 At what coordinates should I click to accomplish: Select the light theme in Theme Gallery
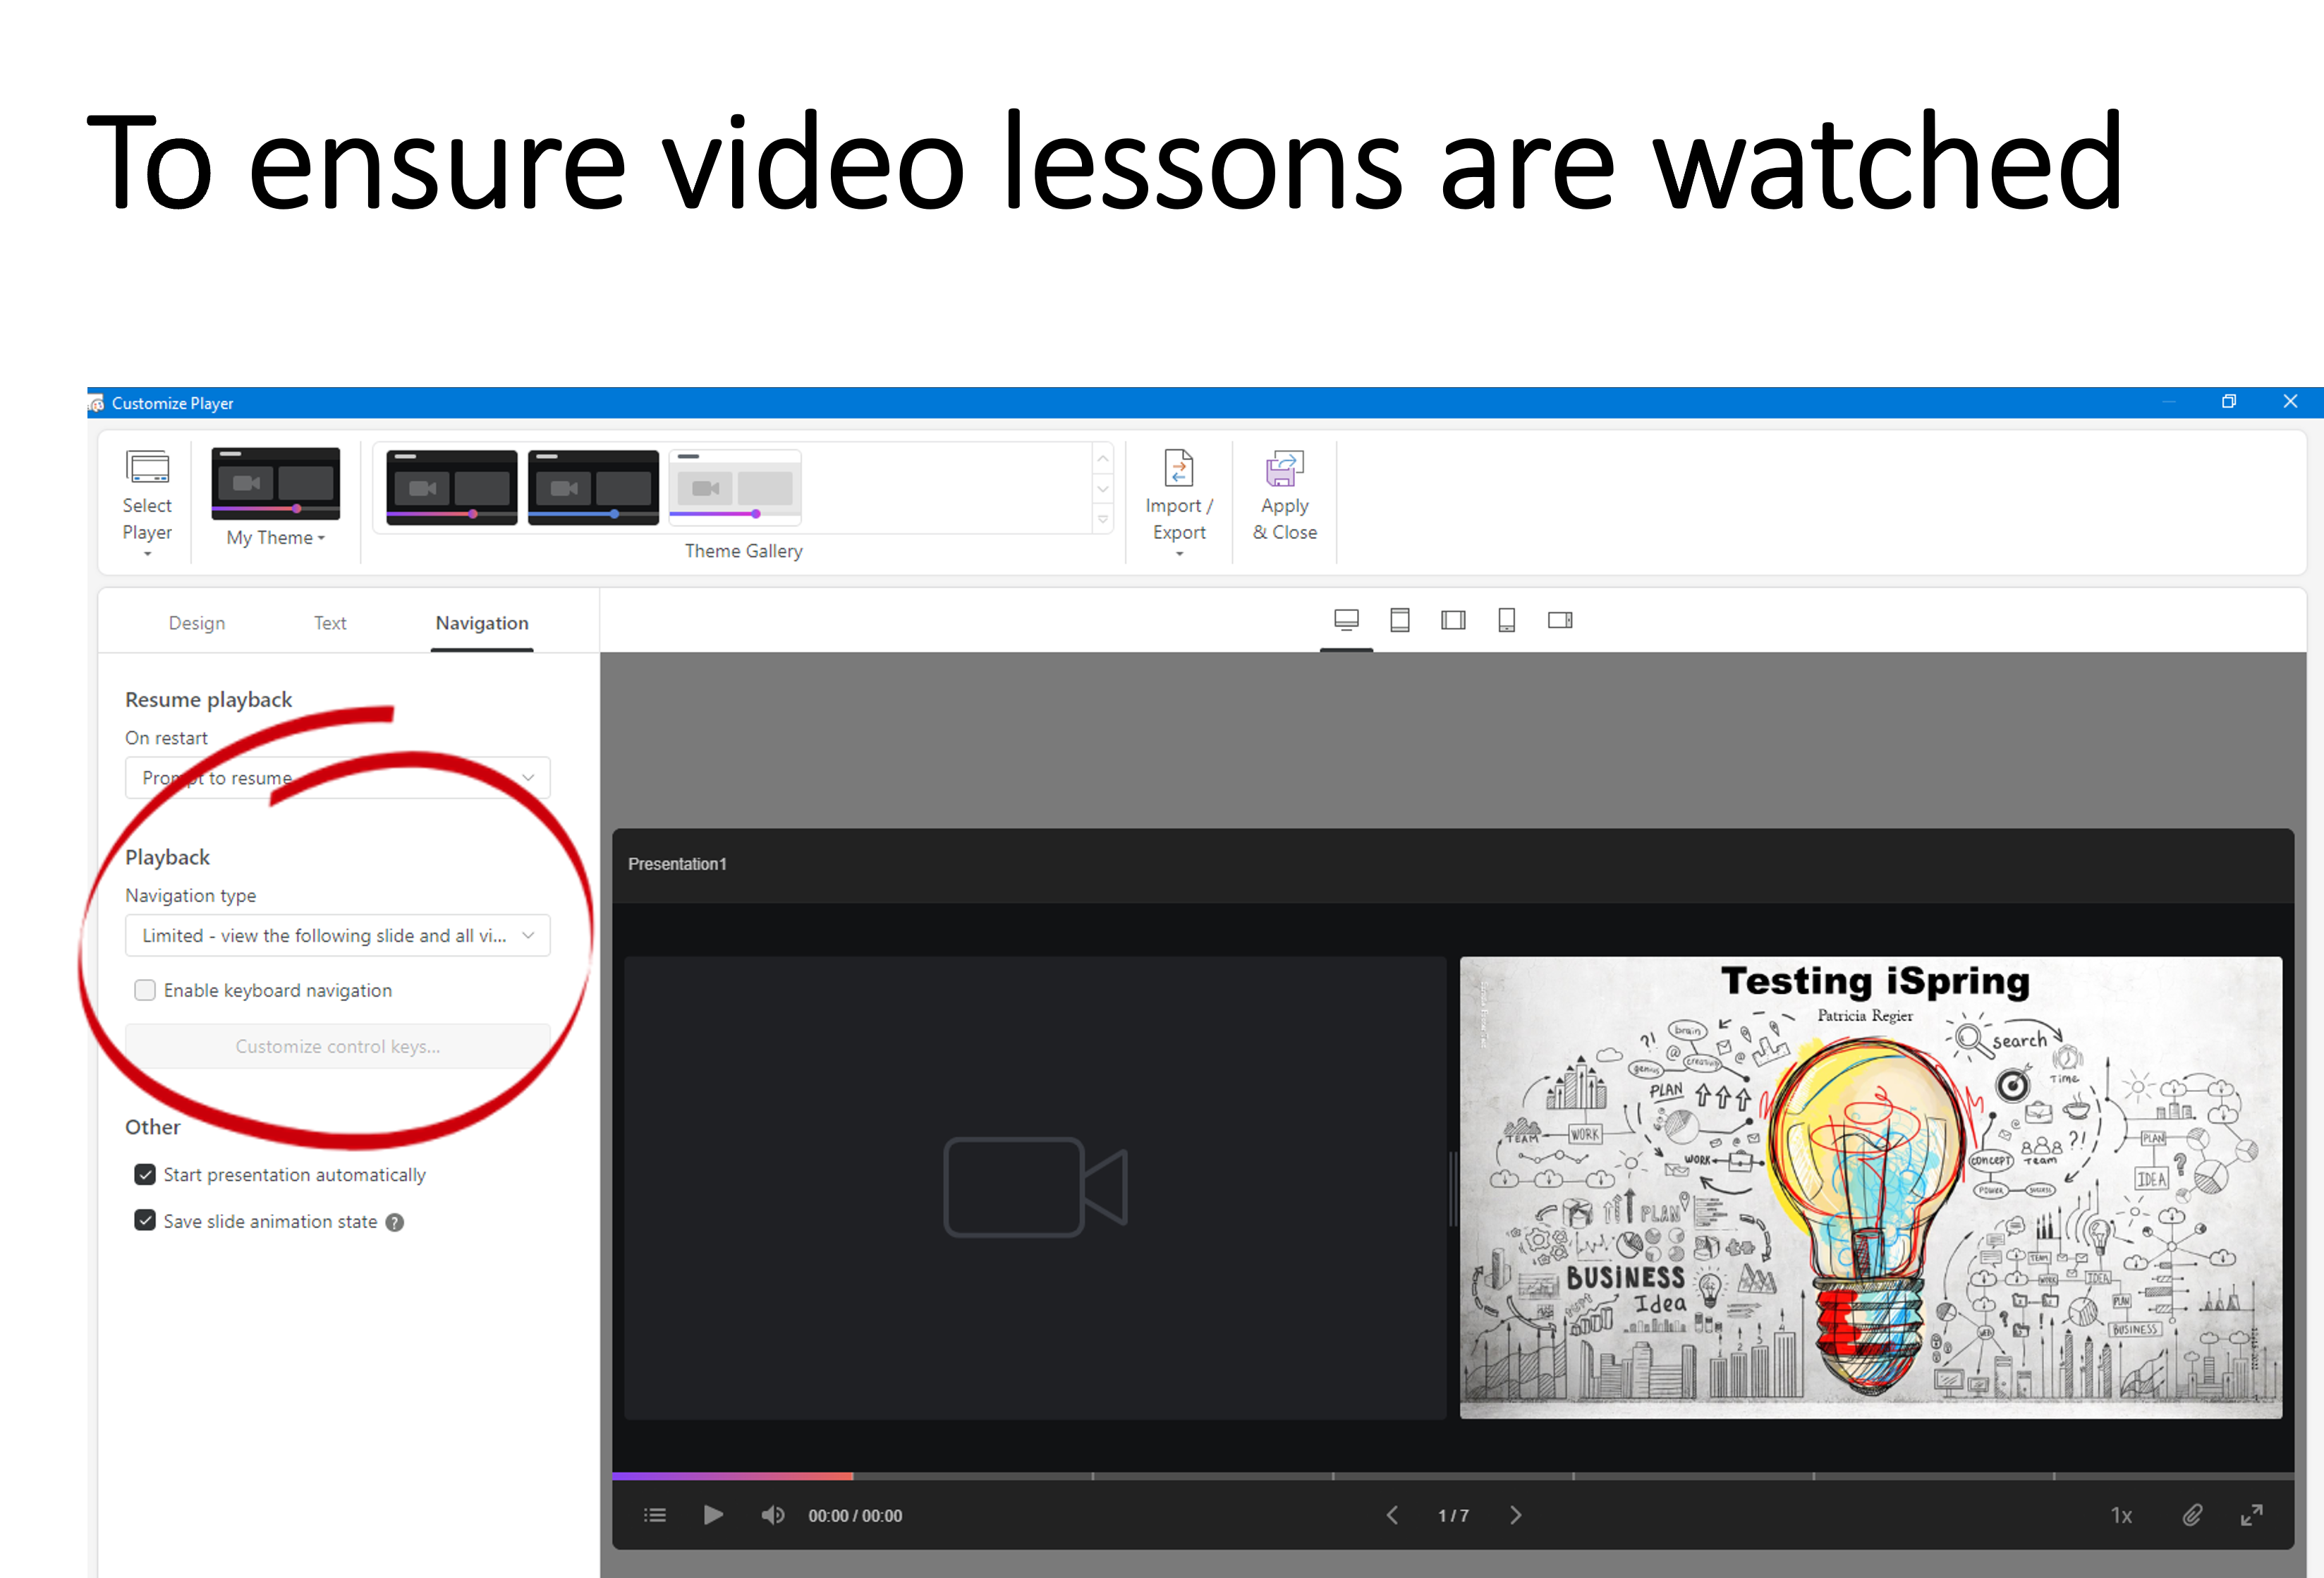point(735,487)
